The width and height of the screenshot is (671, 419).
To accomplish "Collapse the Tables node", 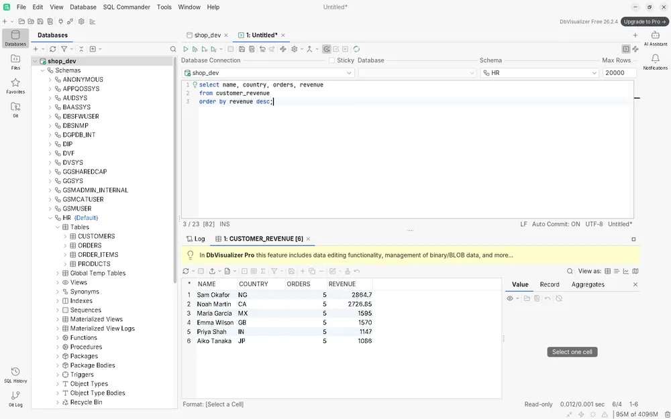I will point(58,227).
